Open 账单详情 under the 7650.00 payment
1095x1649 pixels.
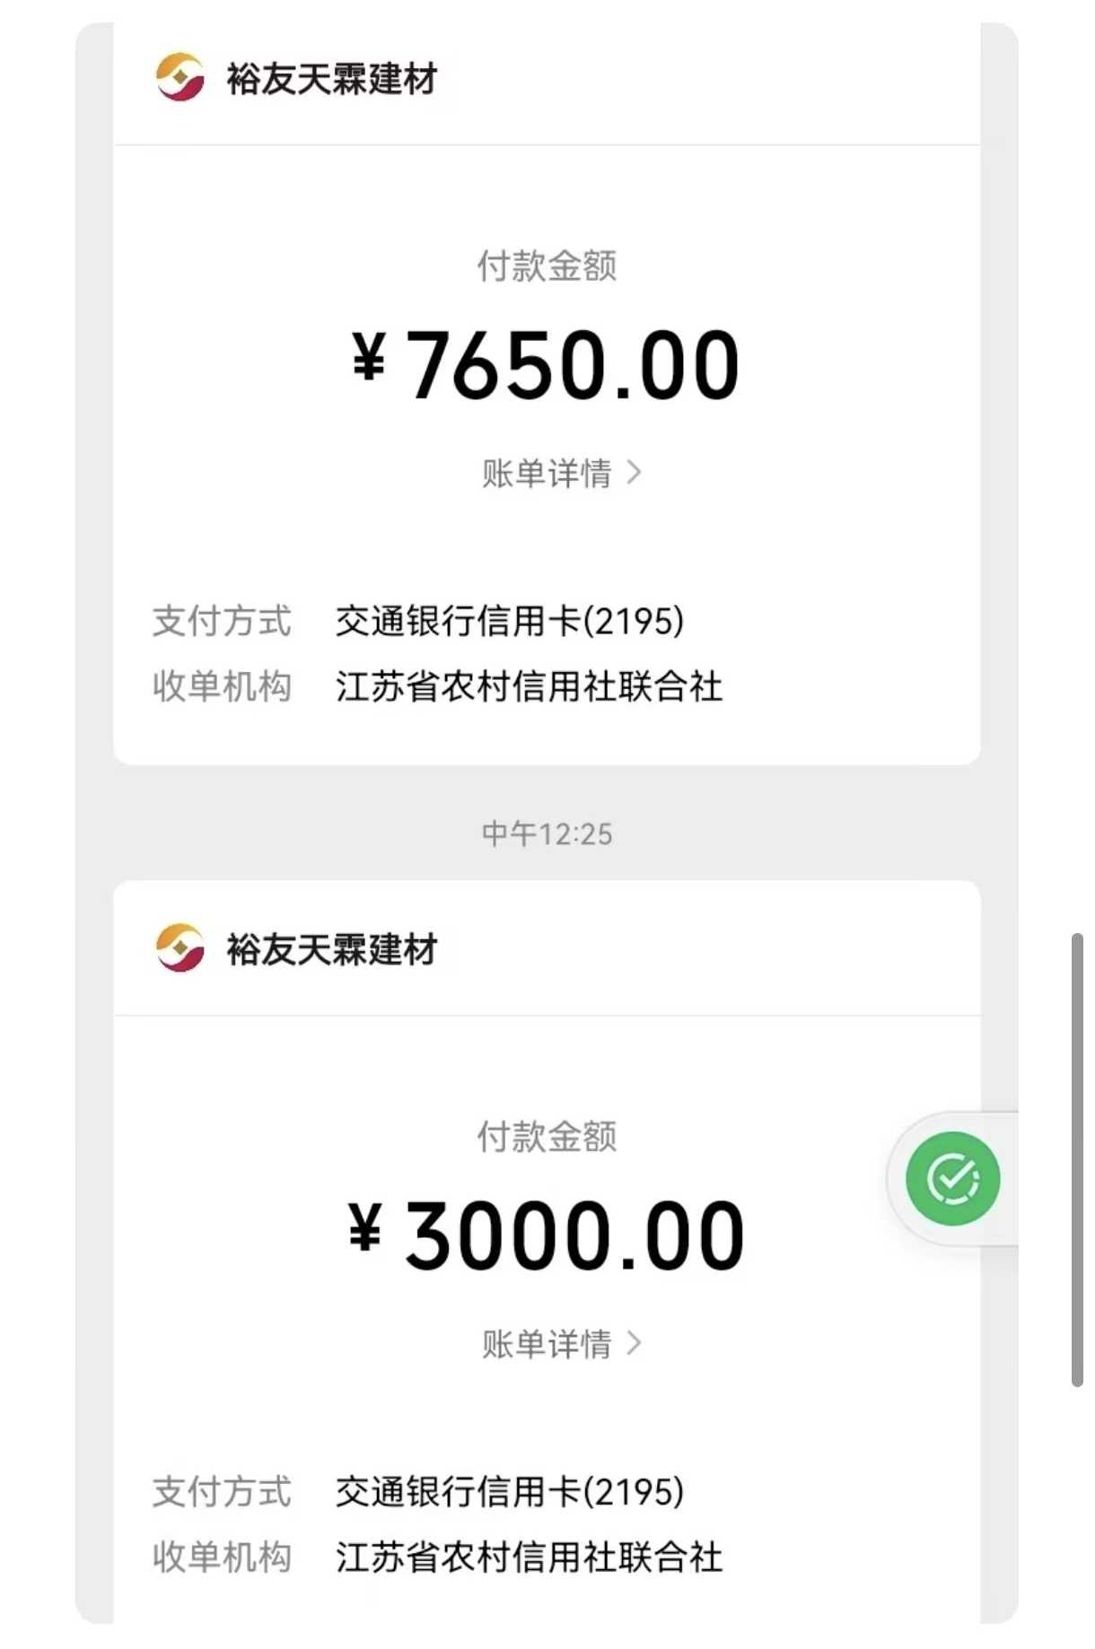click(x=547, y=473)
